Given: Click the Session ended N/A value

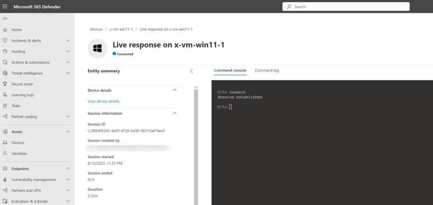Looking at the screenshot, I should click(x=91, y=180).
